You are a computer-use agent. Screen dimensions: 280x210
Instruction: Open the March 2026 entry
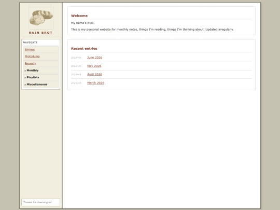click(95, 83)
